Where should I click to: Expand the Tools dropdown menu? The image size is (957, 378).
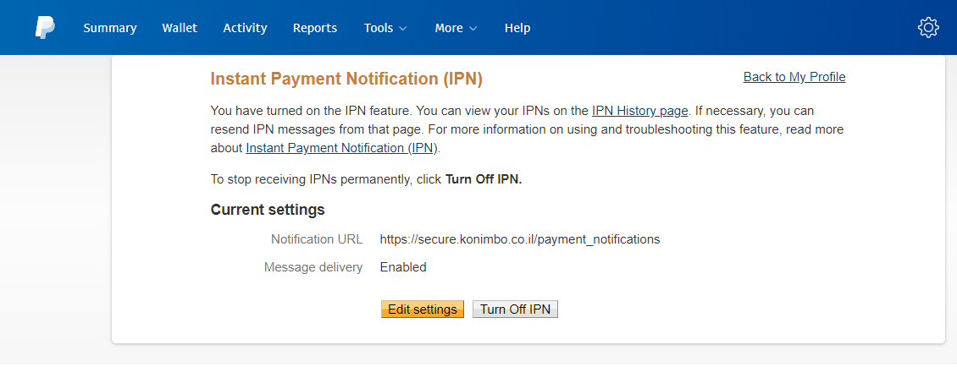pos(385,28)
